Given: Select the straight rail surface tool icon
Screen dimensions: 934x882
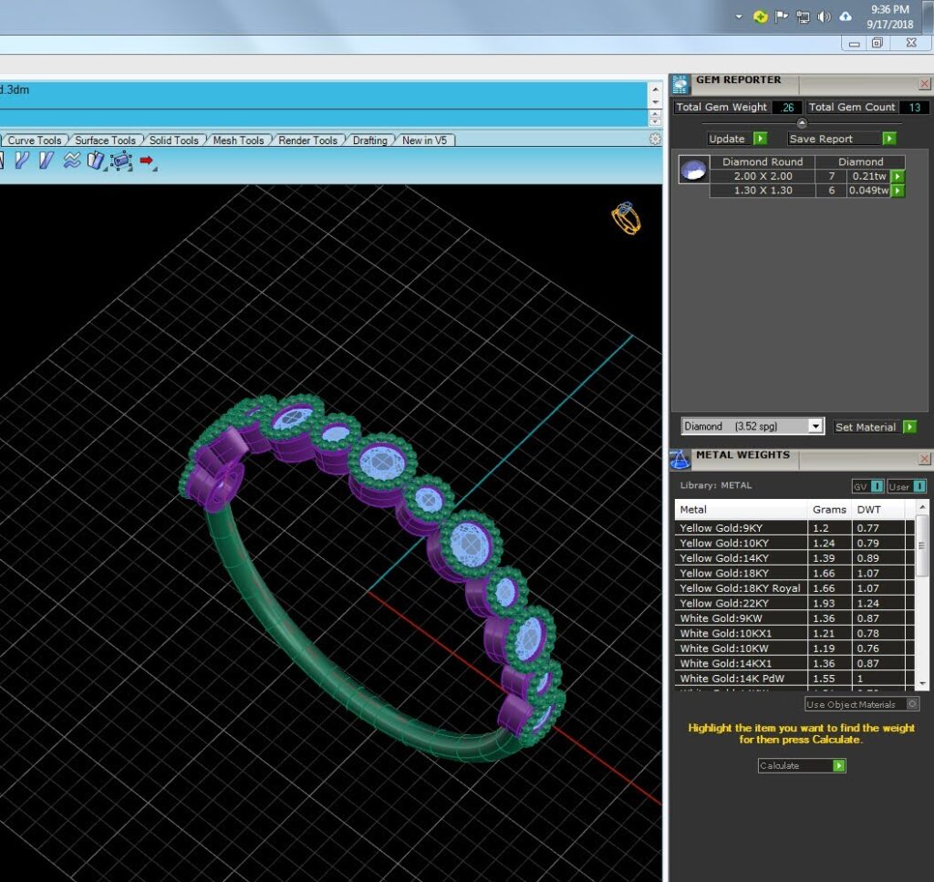Looking at the screenshot, I should pos(46,161).
